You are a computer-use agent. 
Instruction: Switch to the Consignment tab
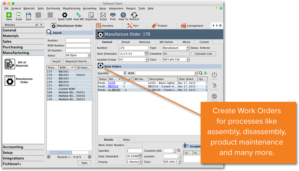[193, 25]
